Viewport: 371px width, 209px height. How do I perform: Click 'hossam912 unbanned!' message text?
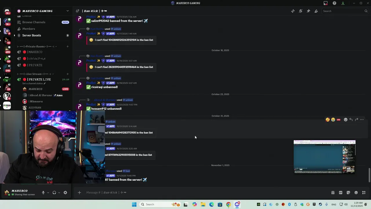[106, 109]
